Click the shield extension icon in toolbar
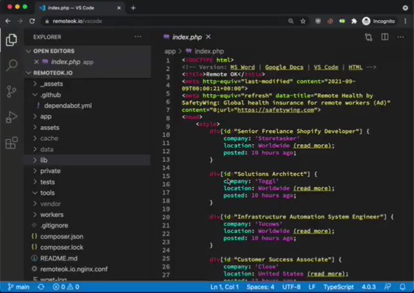Image resolution: width=414 pixels, height=293 pixels. pos(318,21)
